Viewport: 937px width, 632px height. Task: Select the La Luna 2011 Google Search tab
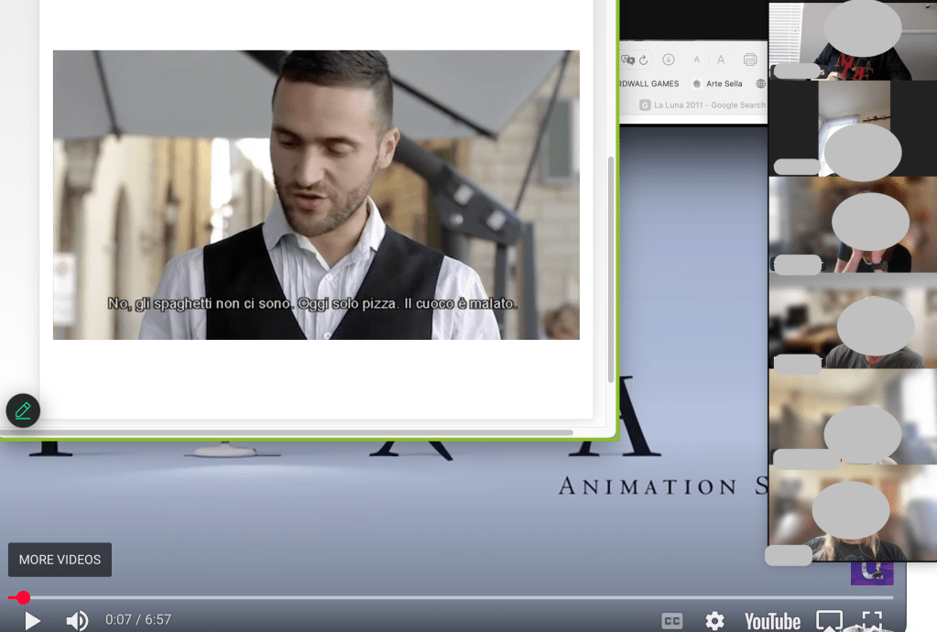(x=703, y=105)
